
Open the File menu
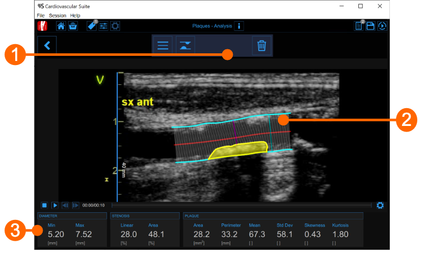pyautogui.click(x=41, y=16)
